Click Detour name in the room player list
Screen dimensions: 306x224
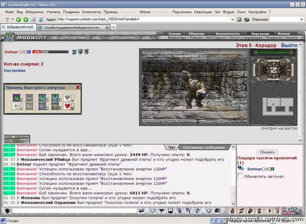pos(254,169)
